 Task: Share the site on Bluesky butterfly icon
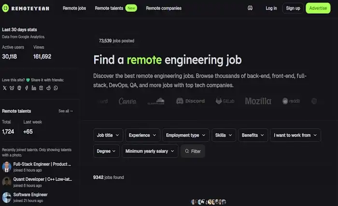coord(12,88)
